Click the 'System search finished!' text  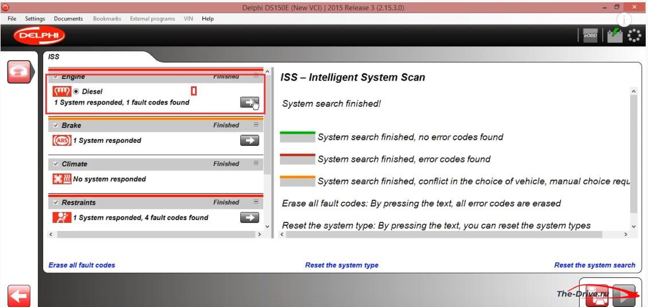point(331,104)
